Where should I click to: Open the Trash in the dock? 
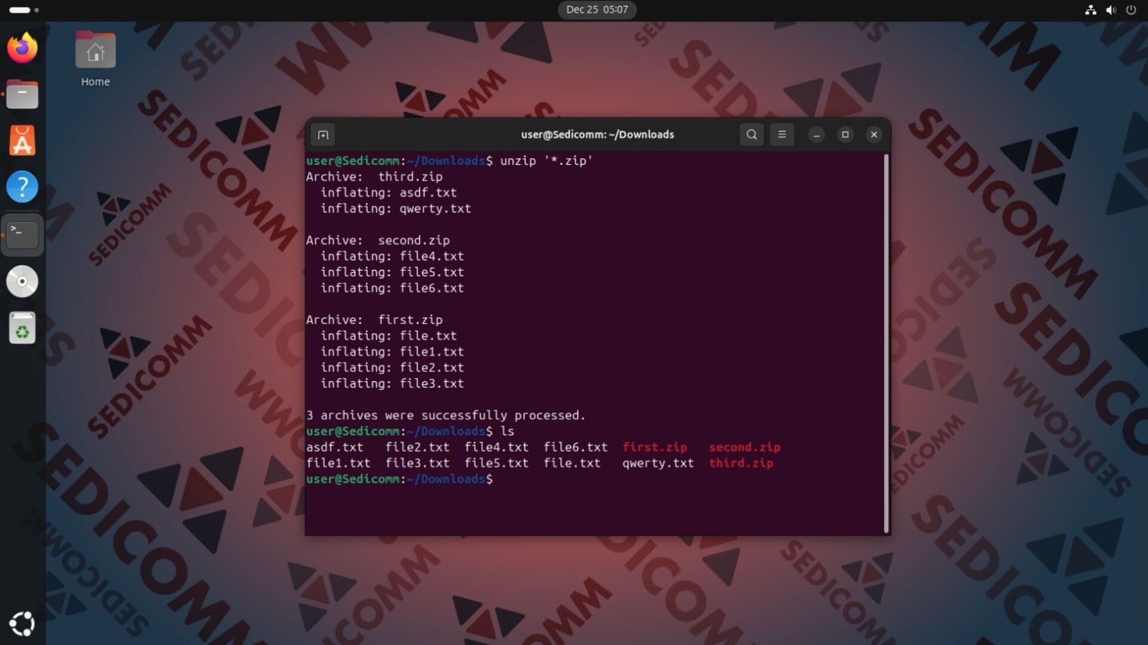(22, 328)
